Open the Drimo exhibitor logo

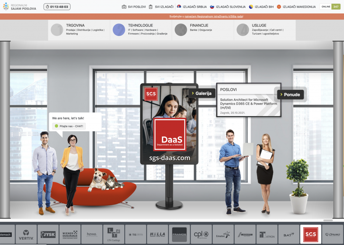(333, 234)
